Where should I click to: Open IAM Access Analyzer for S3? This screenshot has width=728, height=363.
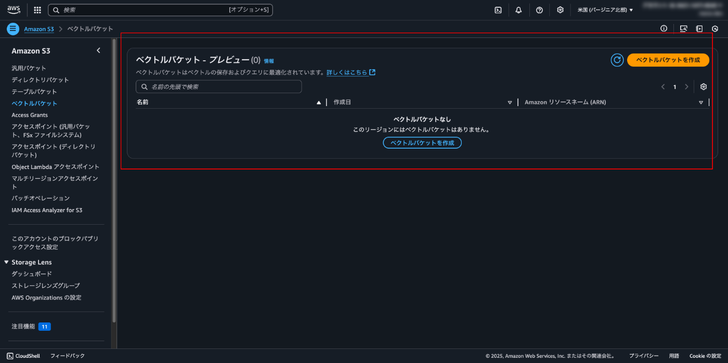(x=47, y=210)
